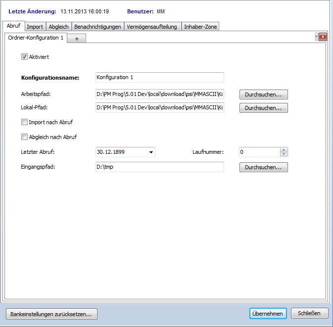Open the Abgleich tab
333x327 pixels.
tap(58, 27)
